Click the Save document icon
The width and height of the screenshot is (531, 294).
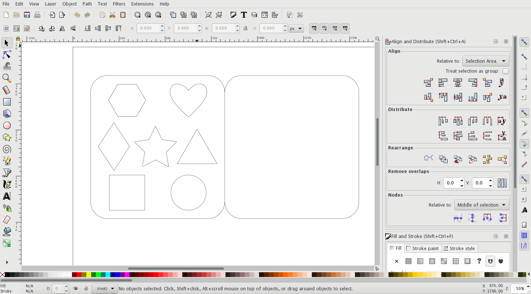tap(27, 15)
